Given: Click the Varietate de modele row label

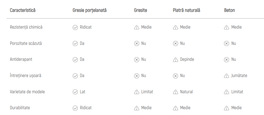Looking at the screenshot, I should (27, 92).
